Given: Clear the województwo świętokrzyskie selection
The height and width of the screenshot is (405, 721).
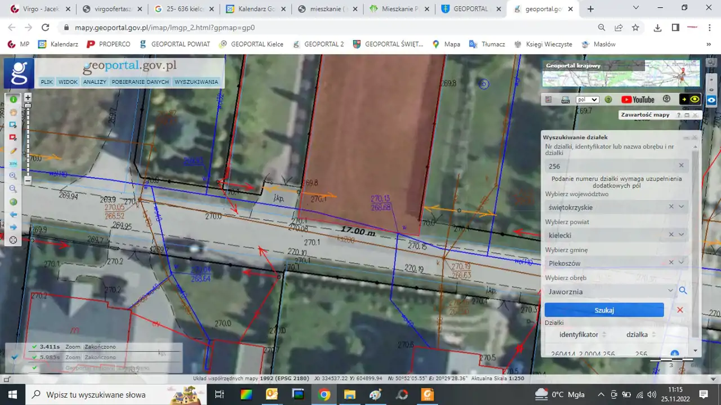Looking at the screenshot, I should 671,207.
